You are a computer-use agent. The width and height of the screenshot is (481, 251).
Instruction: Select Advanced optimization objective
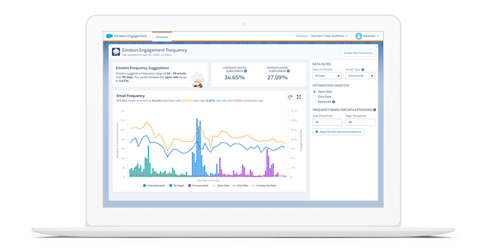pos(314,102)
